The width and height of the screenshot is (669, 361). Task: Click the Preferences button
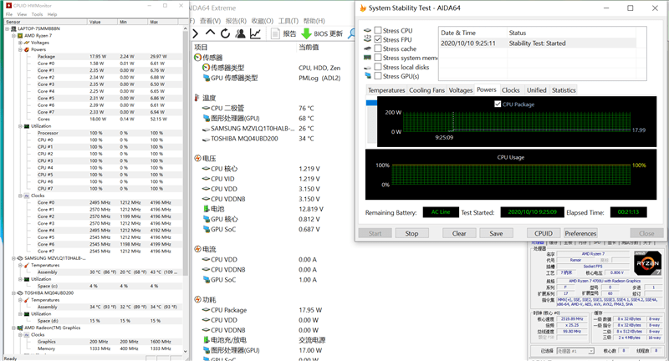tap(580, 233)
